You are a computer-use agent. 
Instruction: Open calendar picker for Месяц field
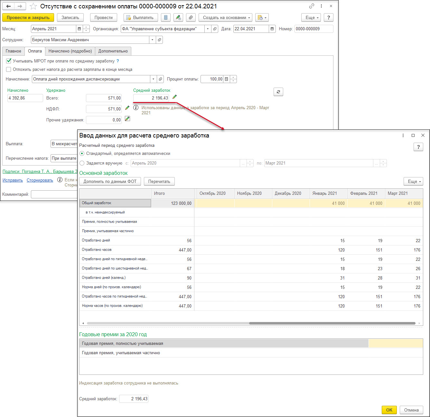tap(79, 29)
